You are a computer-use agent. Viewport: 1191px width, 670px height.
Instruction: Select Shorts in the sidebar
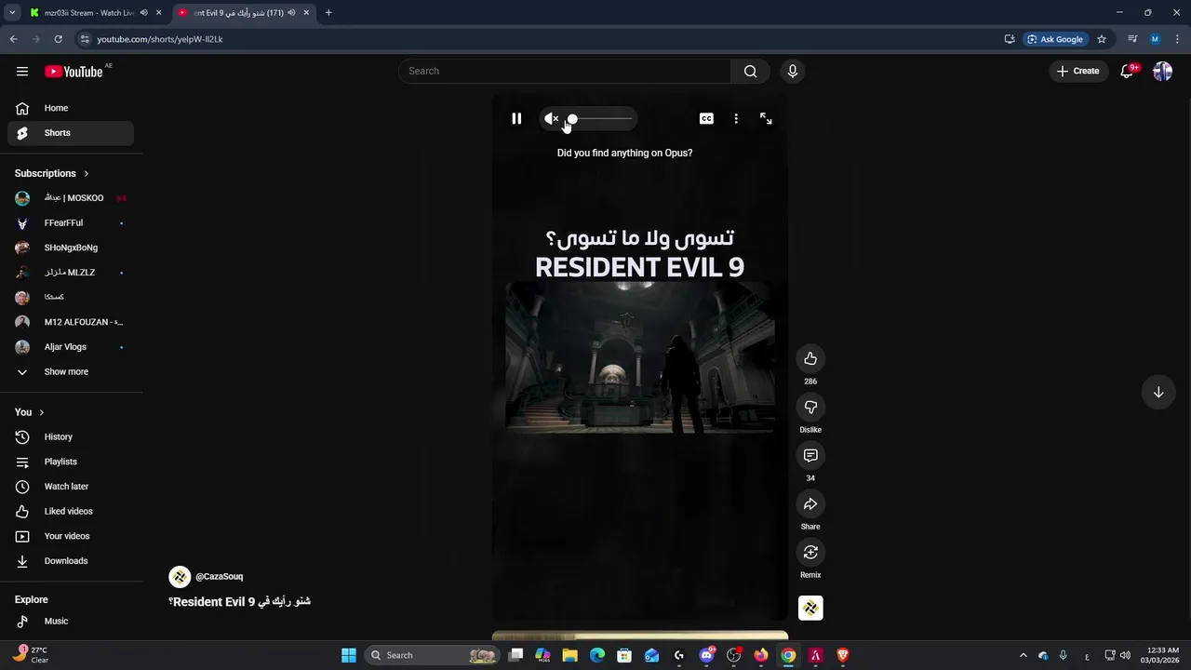pyautogui.click(x=71, y=133)
